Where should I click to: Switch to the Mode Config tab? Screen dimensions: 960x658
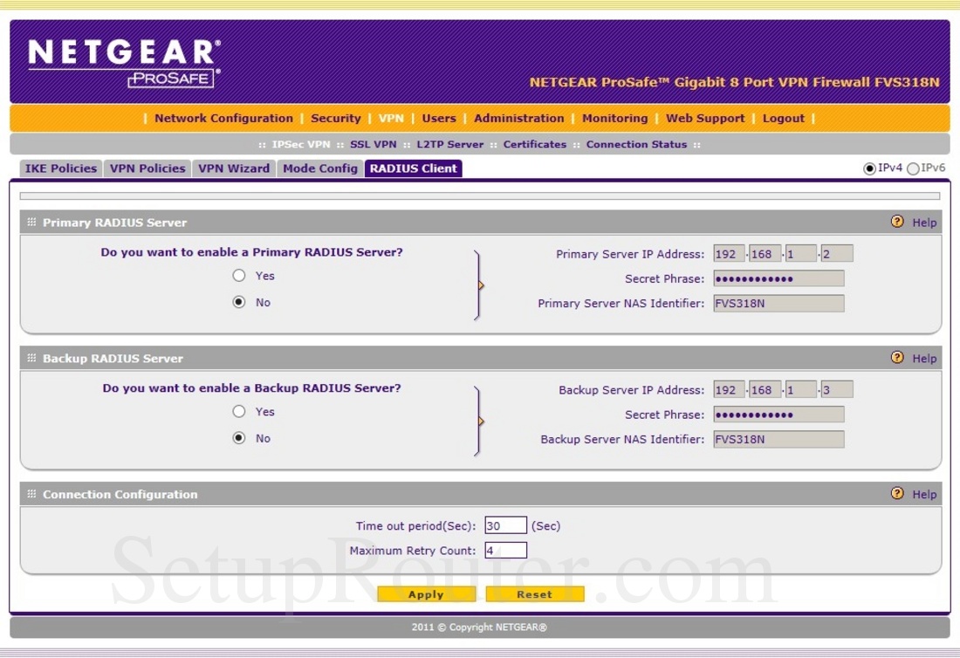pyautogui.click(x=320, y=168)
